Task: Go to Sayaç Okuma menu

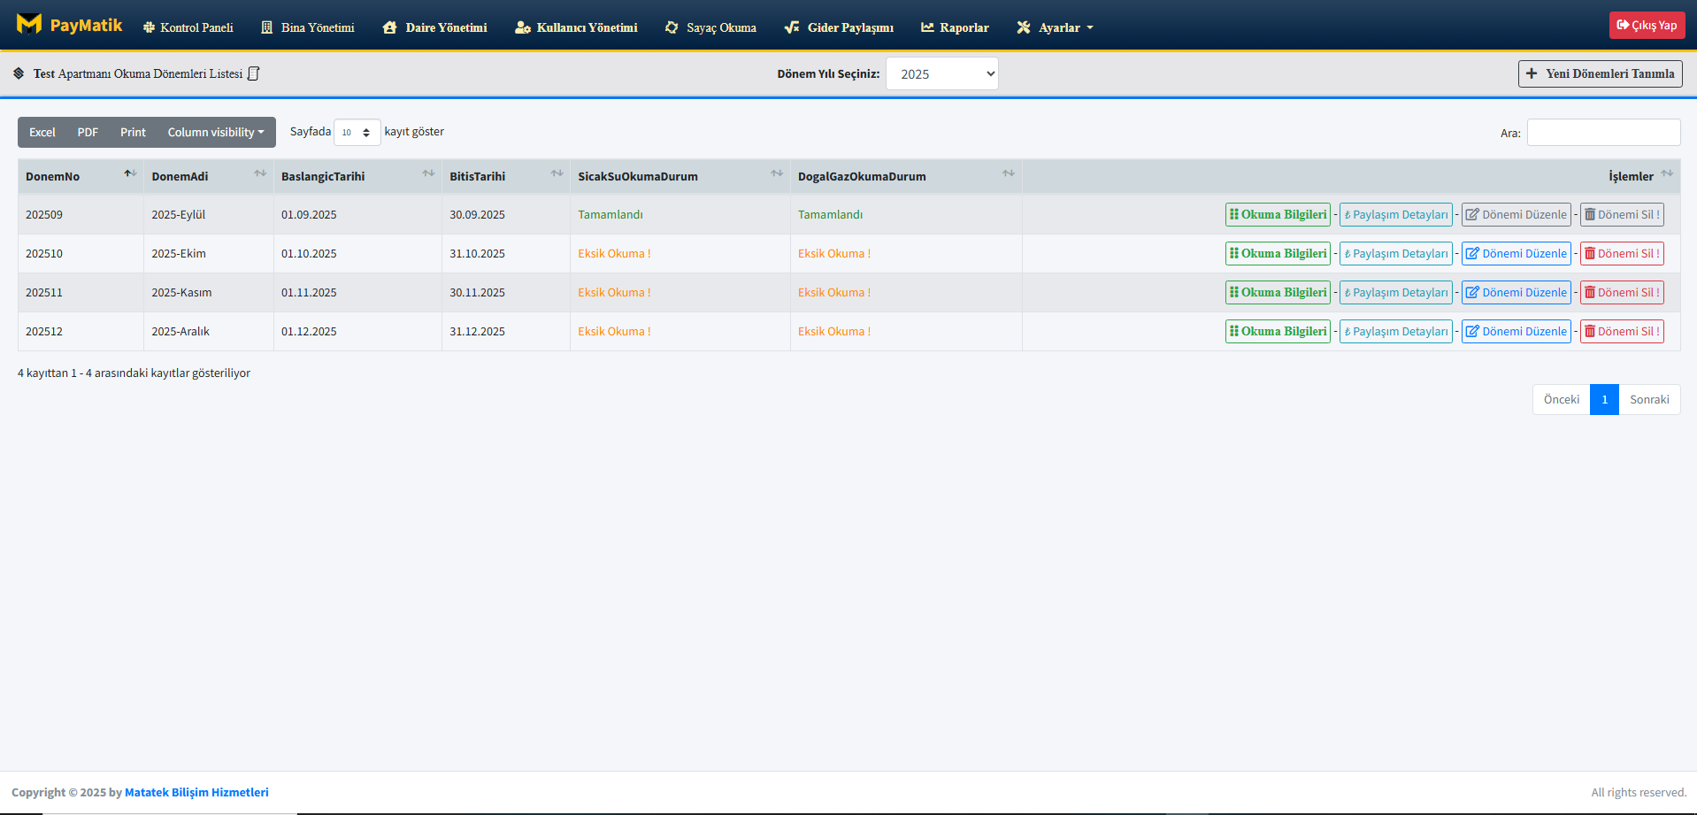Action: click(710, 27)
